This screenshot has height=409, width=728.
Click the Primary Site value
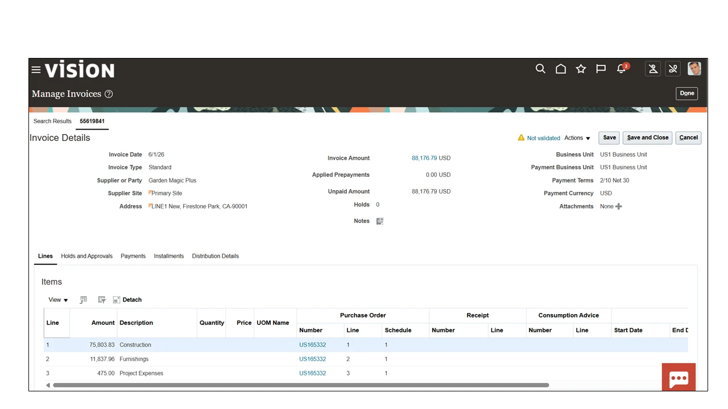click(x=167, y=194)
